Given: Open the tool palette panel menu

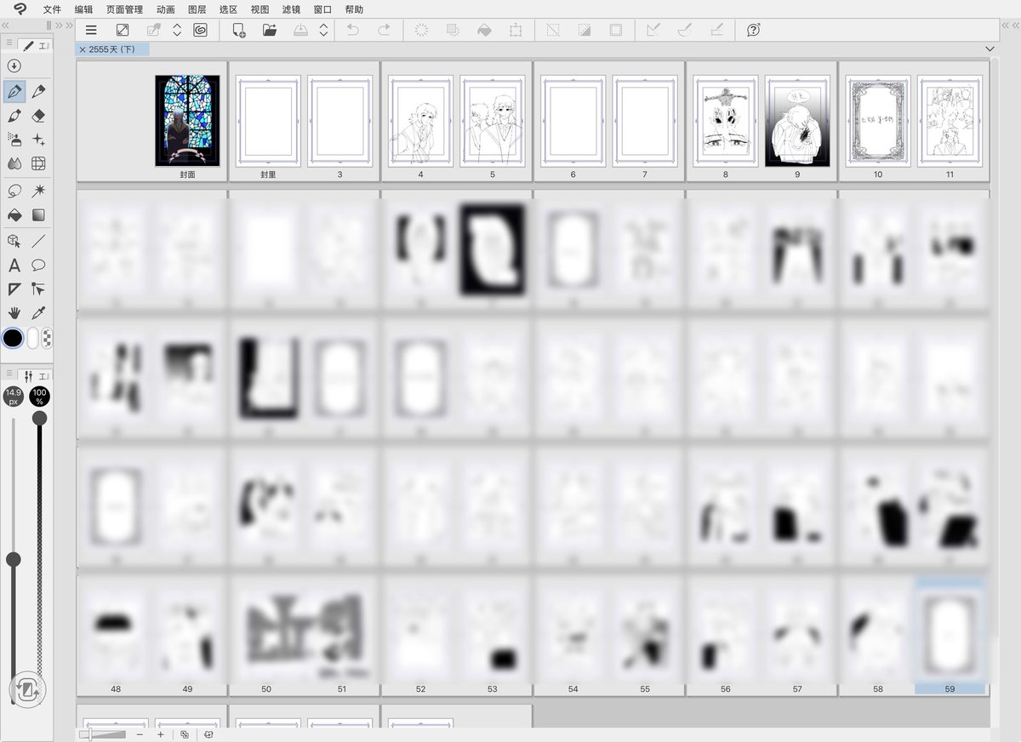Looking at the screenshot, I should pos(9,43).
